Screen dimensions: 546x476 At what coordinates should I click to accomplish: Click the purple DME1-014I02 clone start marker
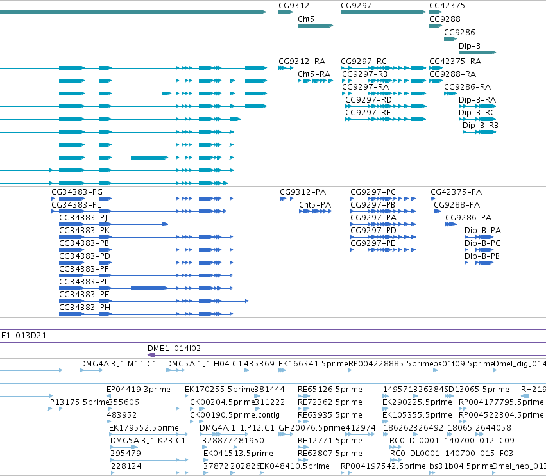[151, 355]
